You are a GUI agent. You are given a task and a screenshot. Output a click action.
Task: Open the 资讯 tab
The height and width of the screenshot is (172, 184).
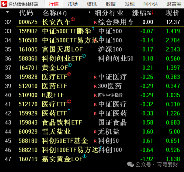coord(92,4)
